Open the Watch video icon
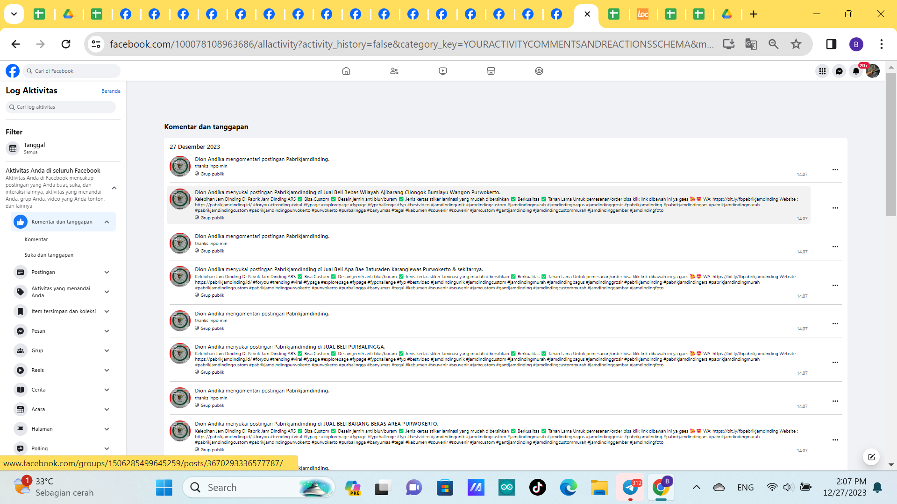This screenshot has height=504, width=897. pyautogui.click(x=442, y=71)
